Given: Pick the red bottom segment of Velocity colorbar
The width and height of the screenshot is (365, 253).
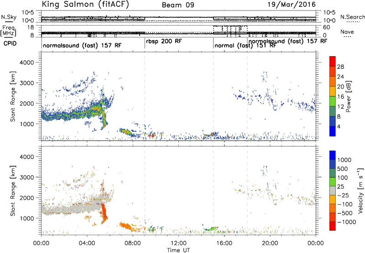Looking at the screenshot, I should click(x=333, y=226).
